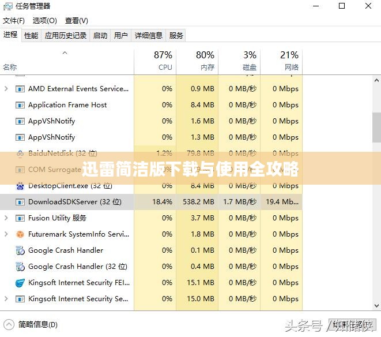The height and width of the screenshot is (337, 381).
Task: Click the 8.4 MB value for Application Frame Host
Action: tap(202, 105)
